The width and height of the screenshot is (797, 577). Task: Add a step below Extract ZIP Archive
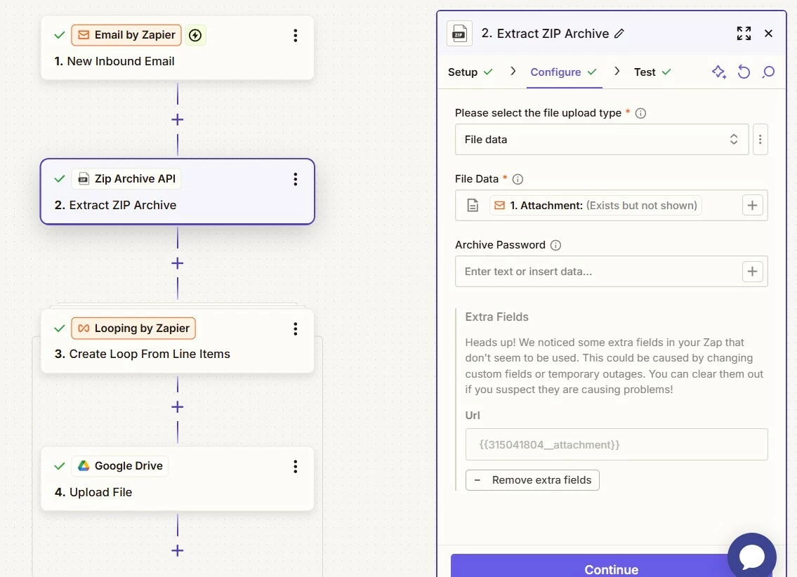pos(178,264)
